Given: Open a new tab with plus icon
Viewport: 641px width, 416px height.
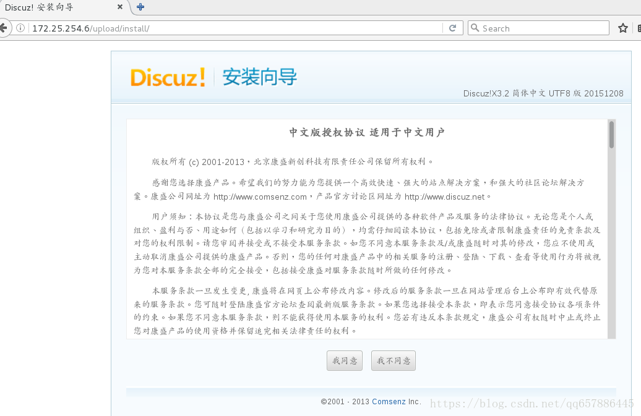Looking at the screenshot, I should (x=140, y=7).
